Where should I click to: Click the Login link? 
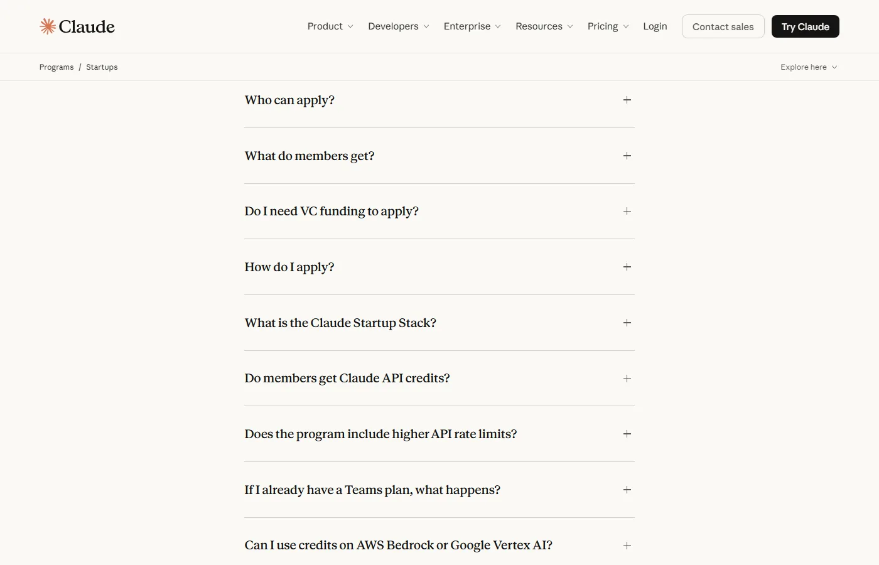point(655,26)
